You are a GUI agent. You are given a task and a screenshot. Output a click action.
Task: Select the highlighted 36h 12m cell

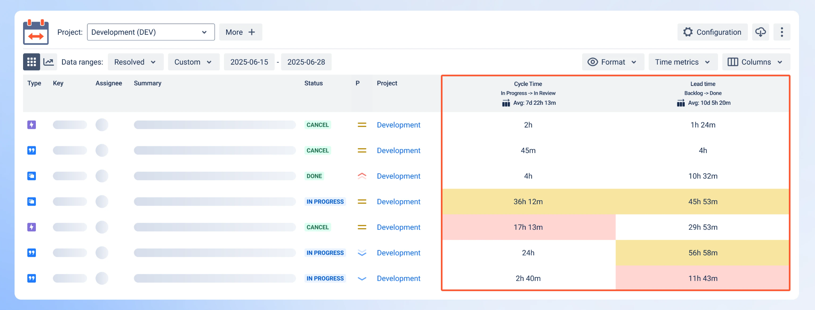pyautogui.click(x=529, y=201)
